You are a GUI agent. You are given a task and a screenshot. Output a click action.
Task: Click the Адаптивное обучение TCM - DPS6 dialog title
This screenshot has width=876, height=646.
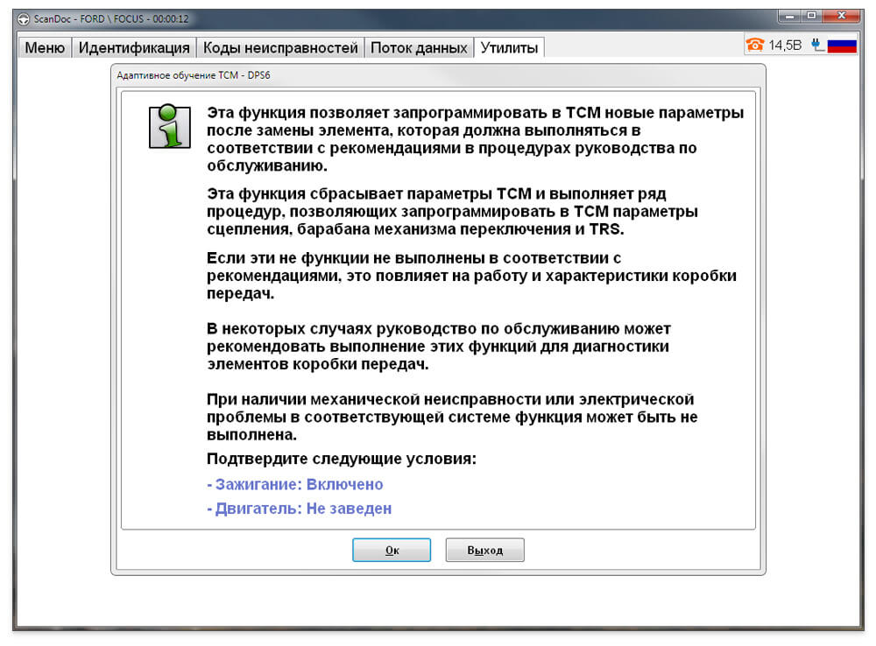[x=194, y=75]
